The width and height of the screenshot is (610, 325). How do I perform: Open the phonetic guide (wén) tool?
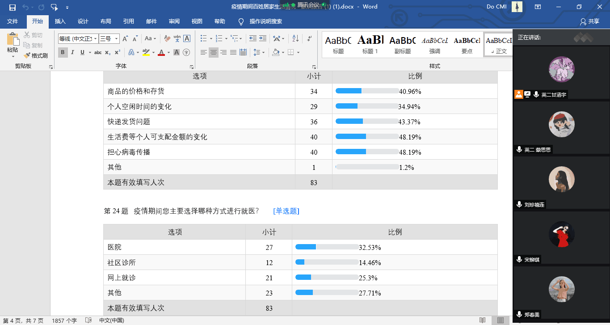[x=177, y=38]
